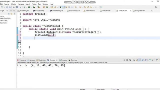Collapse main method at line 6
This screenshot has width=160, height=90.
(22, 29)
